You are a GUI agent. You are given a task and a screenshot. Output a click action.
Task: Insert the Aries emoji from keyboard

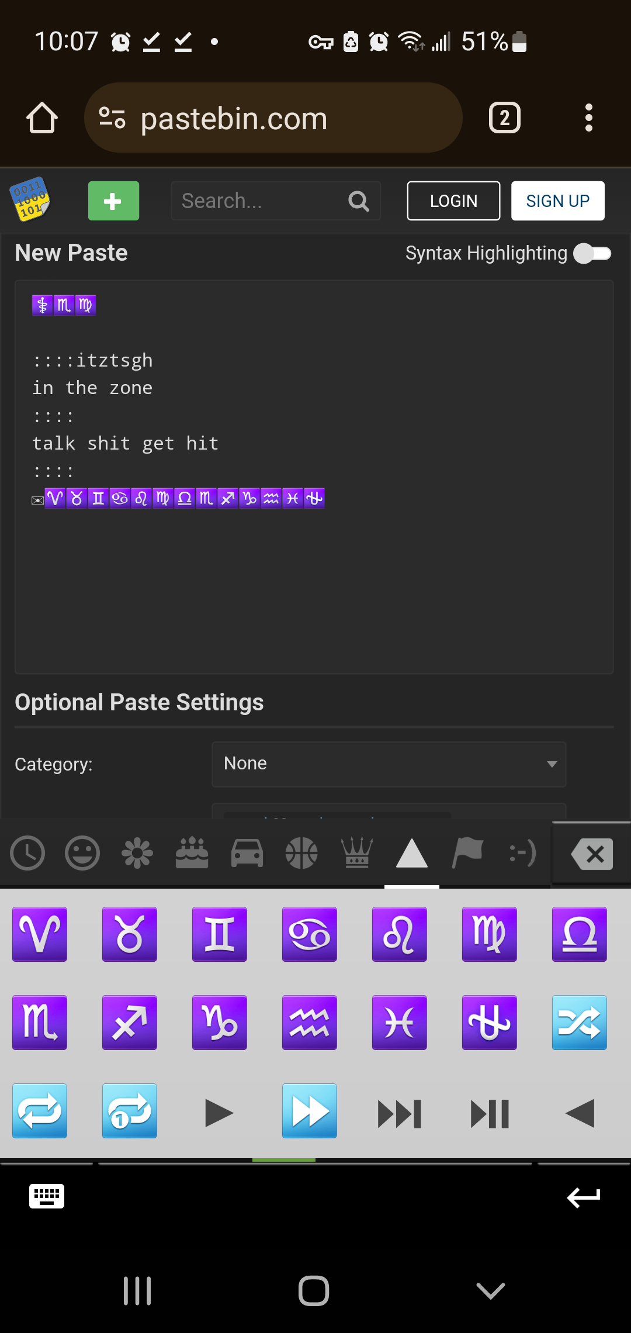tap(40, 934)
